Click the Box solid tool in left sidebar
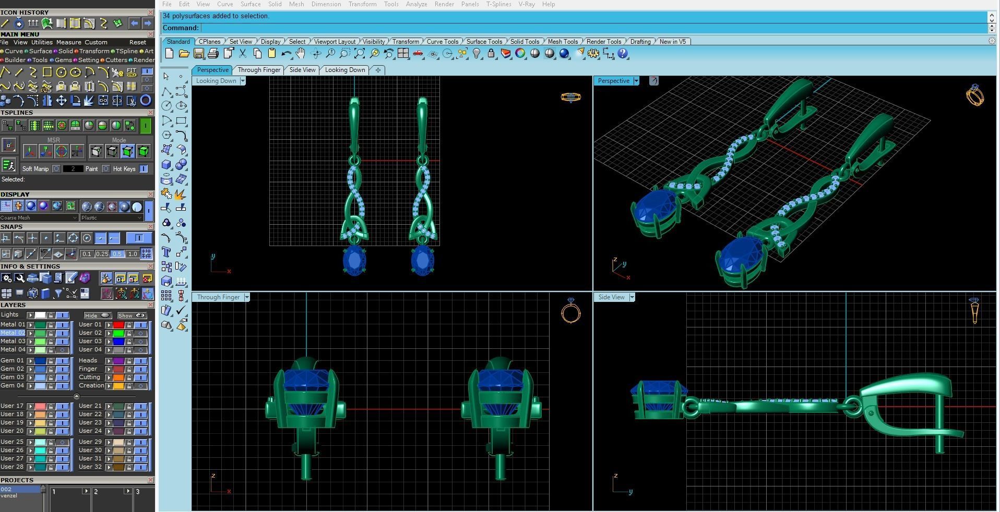 (166, 164)
